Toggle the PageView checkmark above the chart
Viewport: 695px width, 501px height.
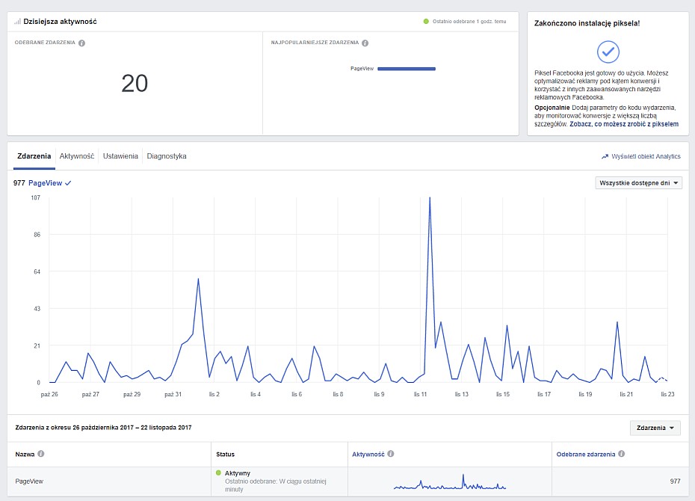point(68,183)
